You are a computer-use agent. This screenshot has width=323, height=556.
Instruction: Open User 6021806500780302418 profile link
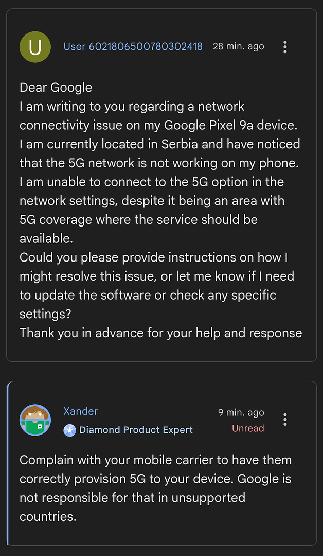click(x=133, y=46)
